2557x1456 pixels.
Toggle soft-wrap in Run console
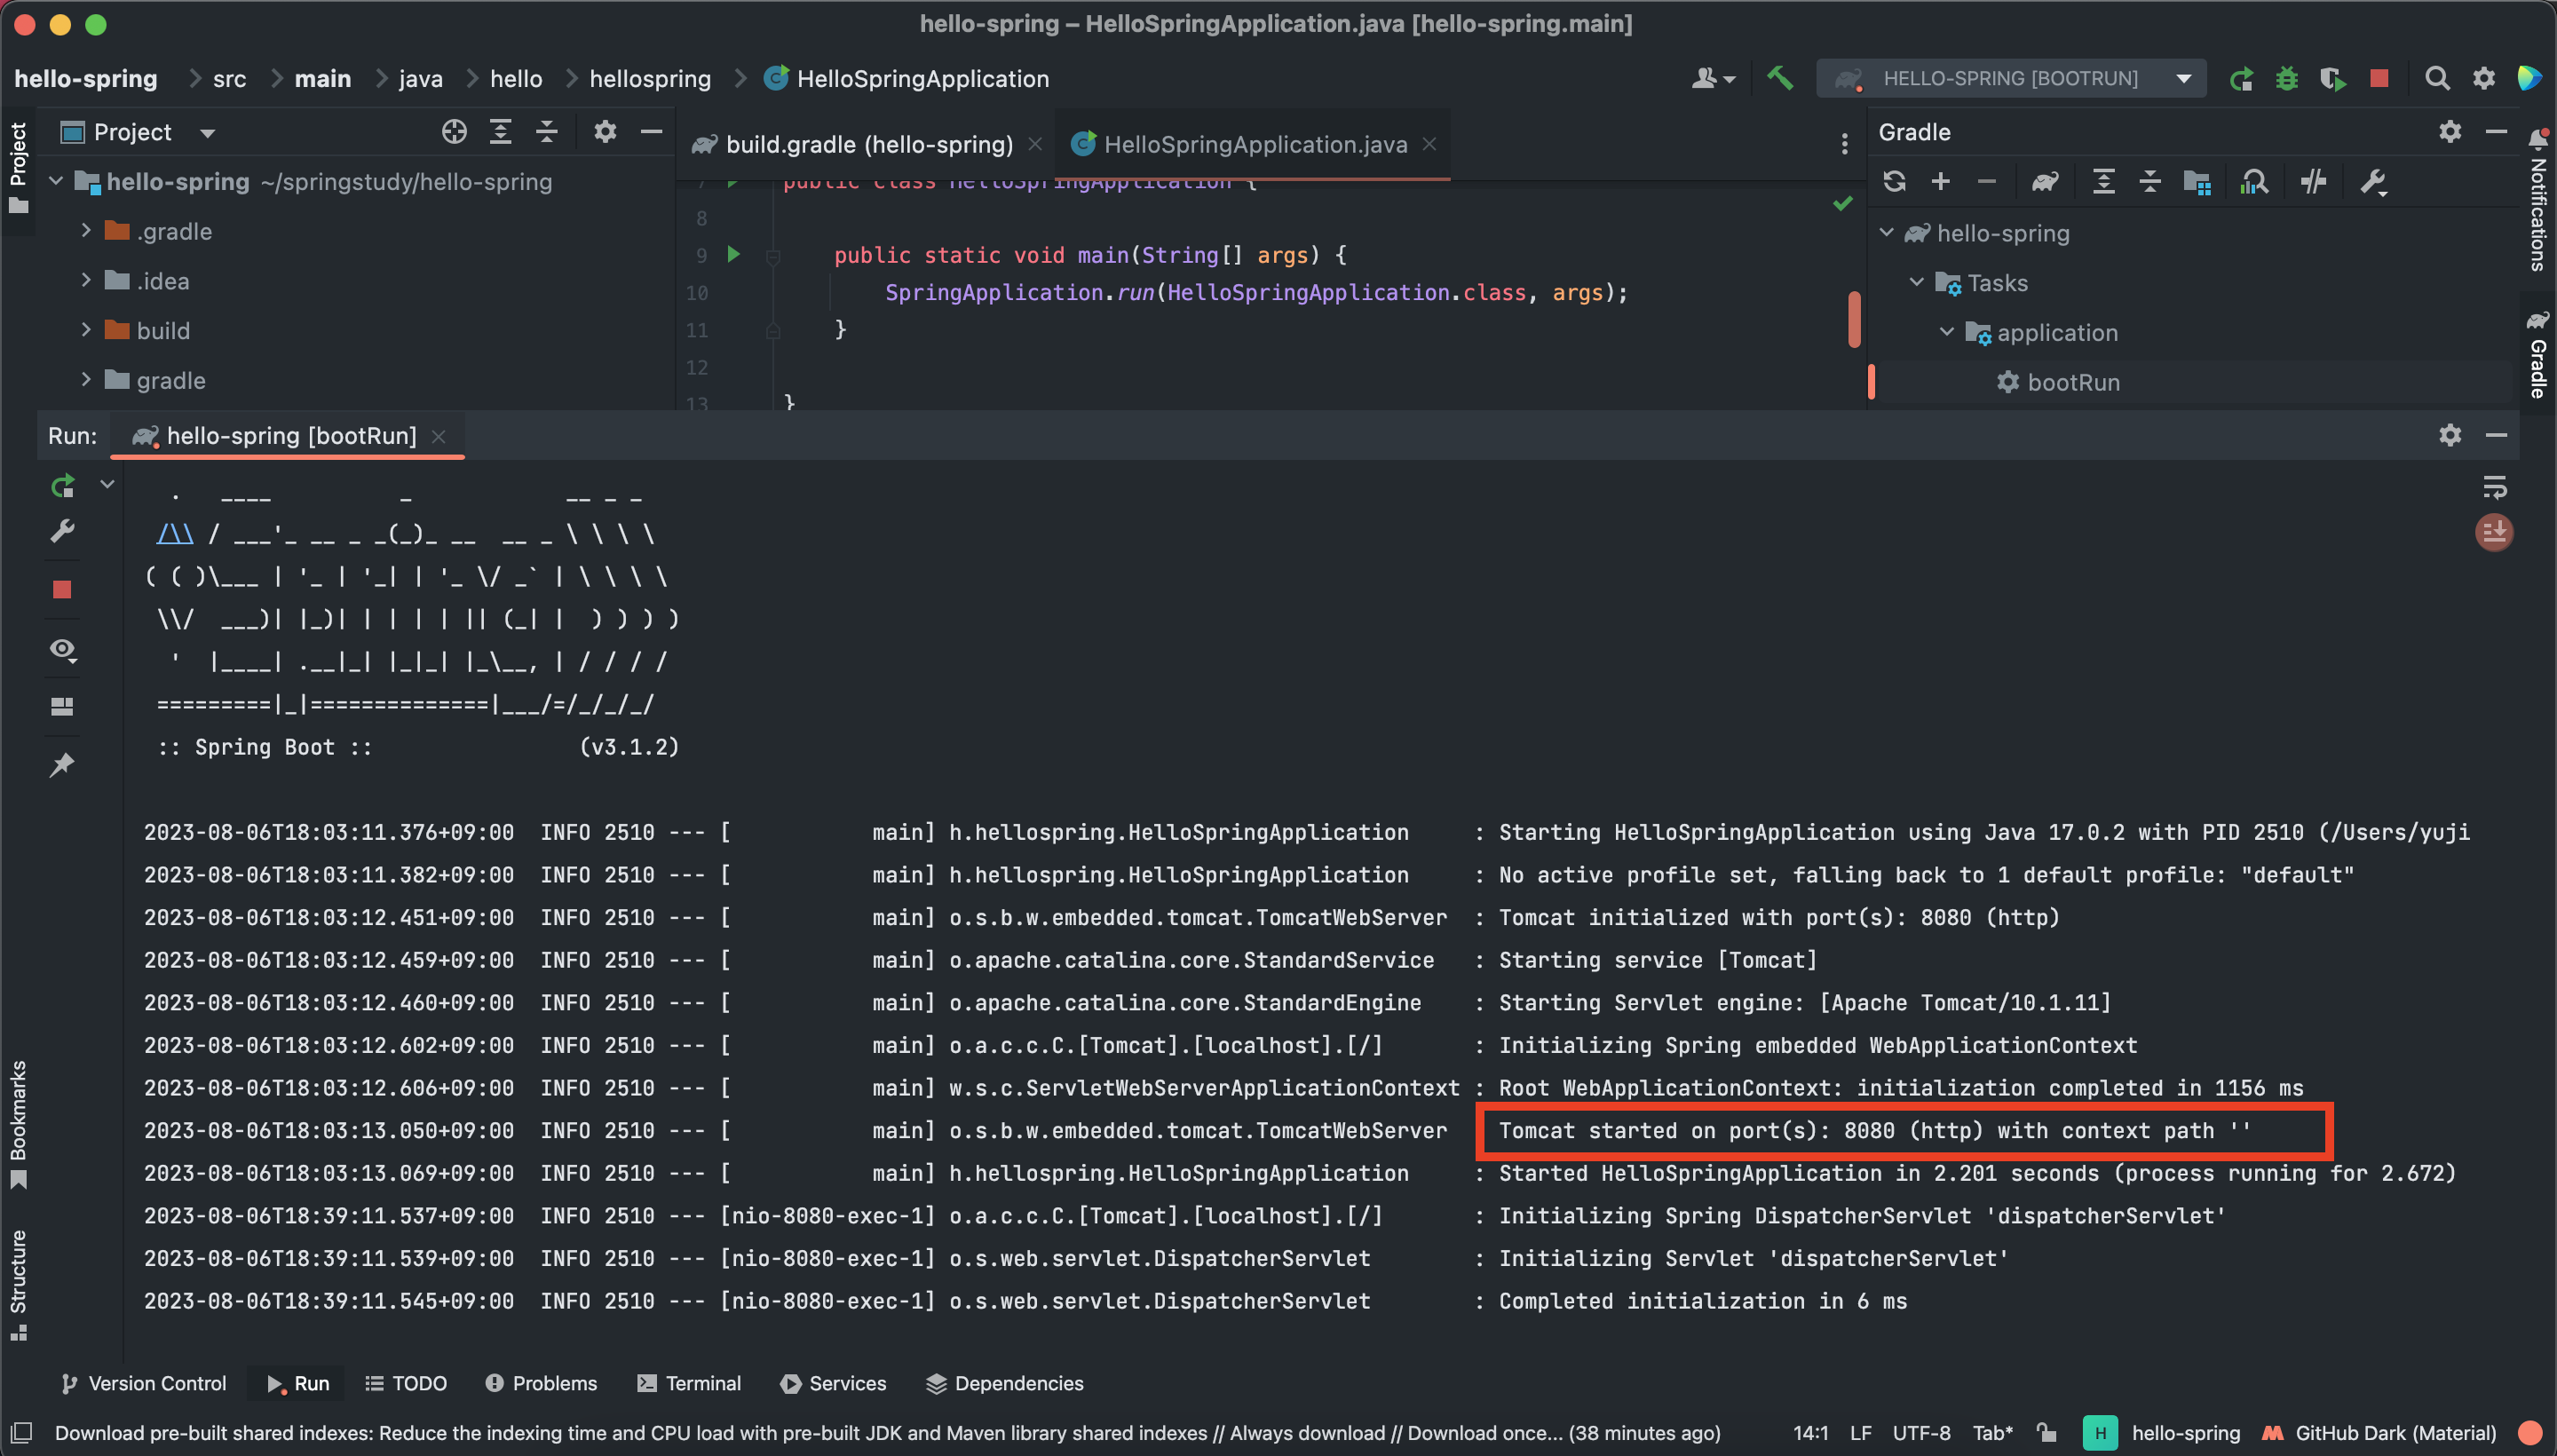tap(2494, 487)
